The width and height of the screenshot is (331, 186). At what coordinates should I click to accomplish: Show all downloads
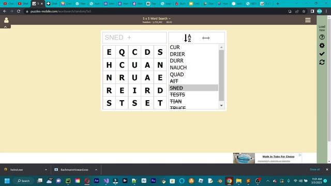coord(314,169)
